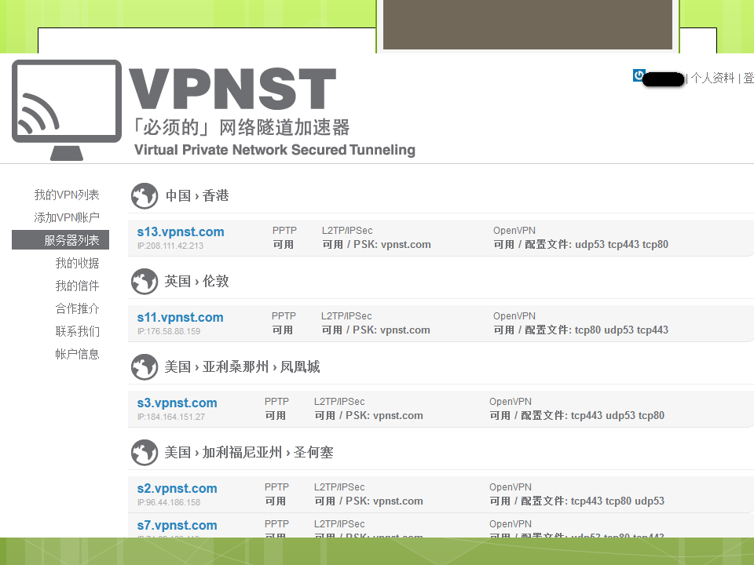
Task: Click the brown image at top of slide
Action: [528, 24]
